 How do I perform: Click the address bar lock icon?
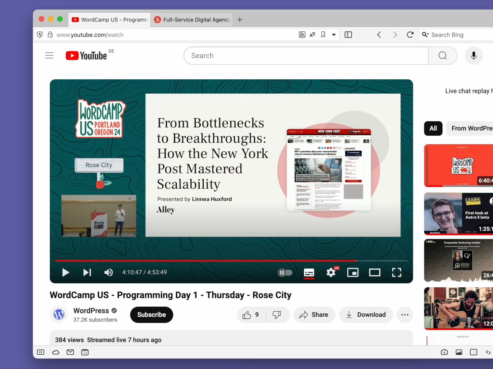pyautogui.click(x=50, y=35)
